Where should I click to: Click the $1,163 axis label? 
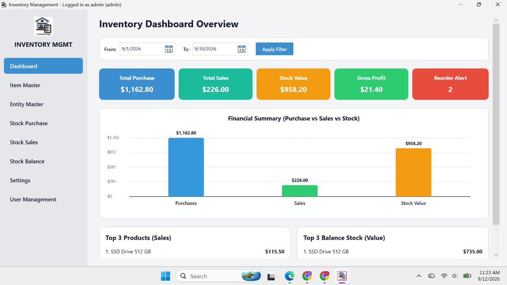coord(113,138)
